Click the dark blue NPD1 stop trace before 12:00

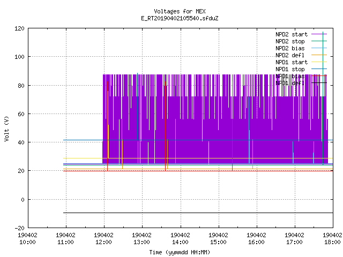click(83, 140)
